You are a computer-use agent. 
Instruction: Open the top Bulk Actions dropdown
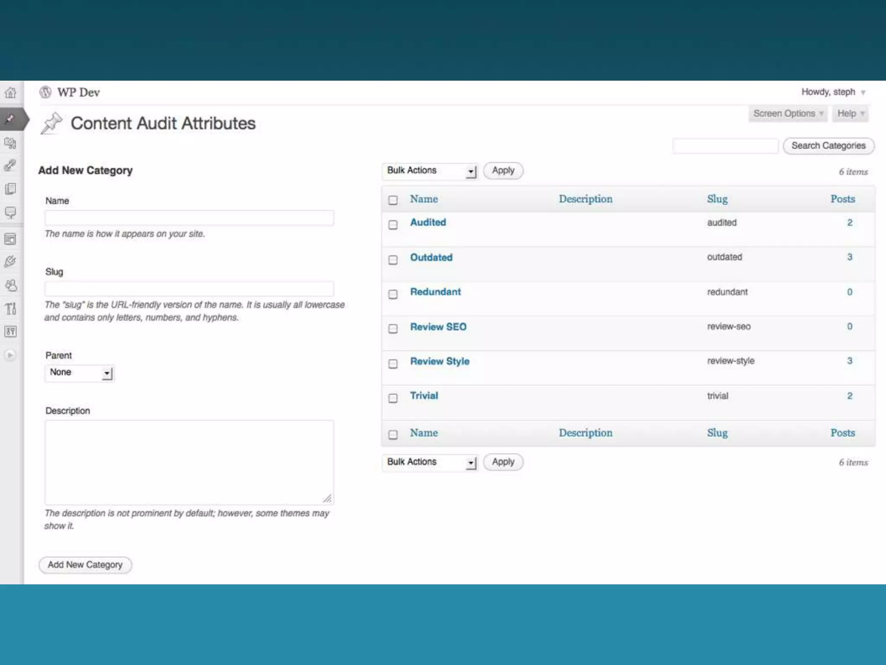pyautogui.click(x=430, y=171)
